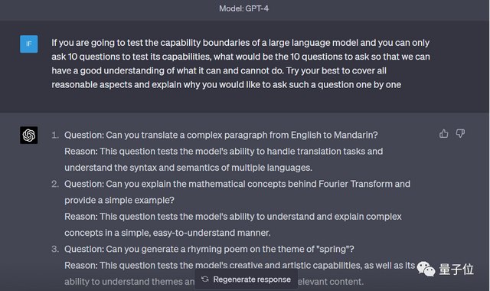The width and height of the screenshot is (490, 291).
Task: Click the reason about explaining complex concepts
Action: click(233, 224)
